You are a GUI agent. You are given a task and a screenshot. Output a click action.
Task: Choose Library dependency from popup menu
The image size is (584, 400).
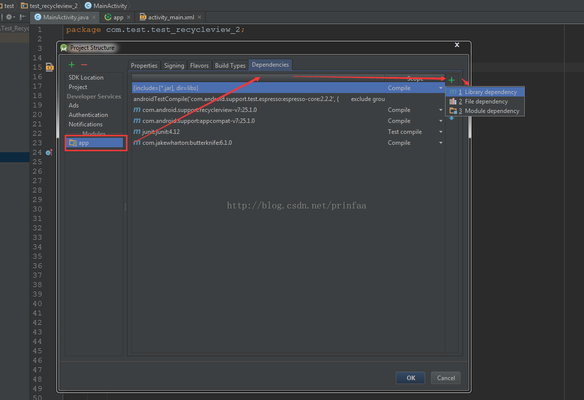(485, 92)
